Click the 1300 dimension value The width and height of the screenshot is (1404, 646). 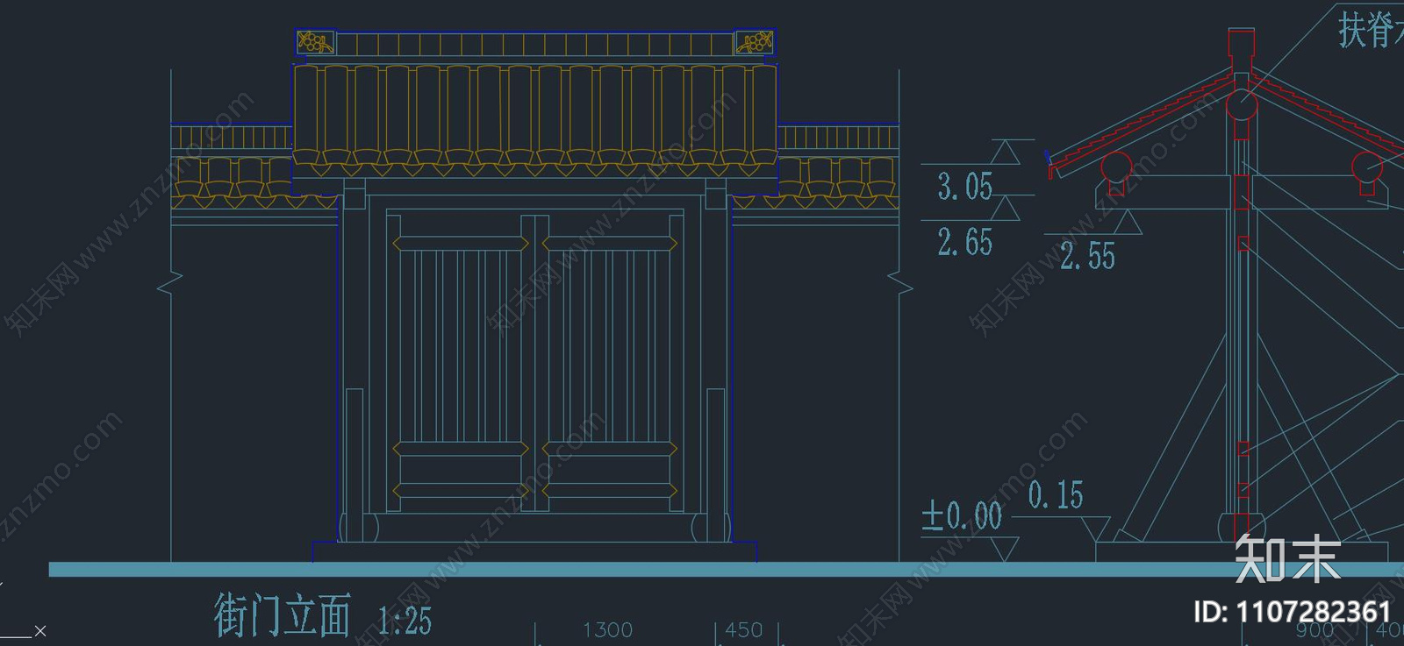[x=607, y=630]
